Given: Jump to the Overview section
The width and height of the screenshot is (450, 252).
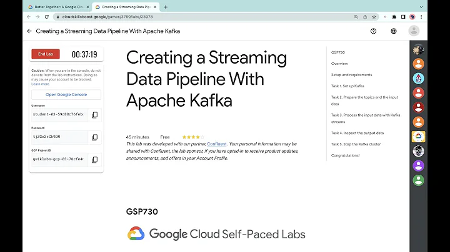Looking at the screenshot, I should tap(339, 64).
